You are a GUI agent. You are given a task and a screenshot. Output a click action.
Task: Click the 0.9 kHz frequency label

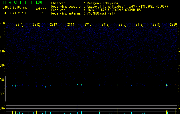(x=2, y=66)
